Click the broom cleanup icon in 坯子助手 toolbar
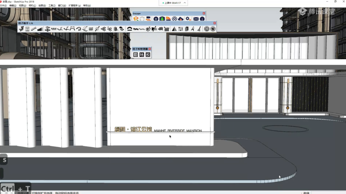The image size is (346, 194). [x=199, y=29]
